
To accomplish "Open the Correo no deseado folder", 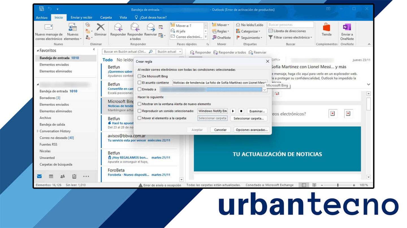I will [57, 138].
